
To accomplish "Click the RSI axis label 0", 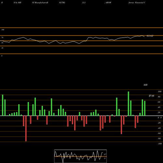I will pyautogui.click(x=2, y=56).
